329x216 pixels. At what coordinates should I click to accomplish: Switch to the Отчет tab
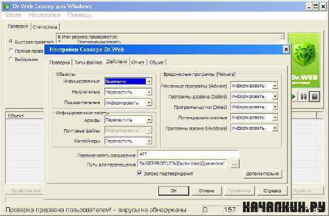coord(138,63)
